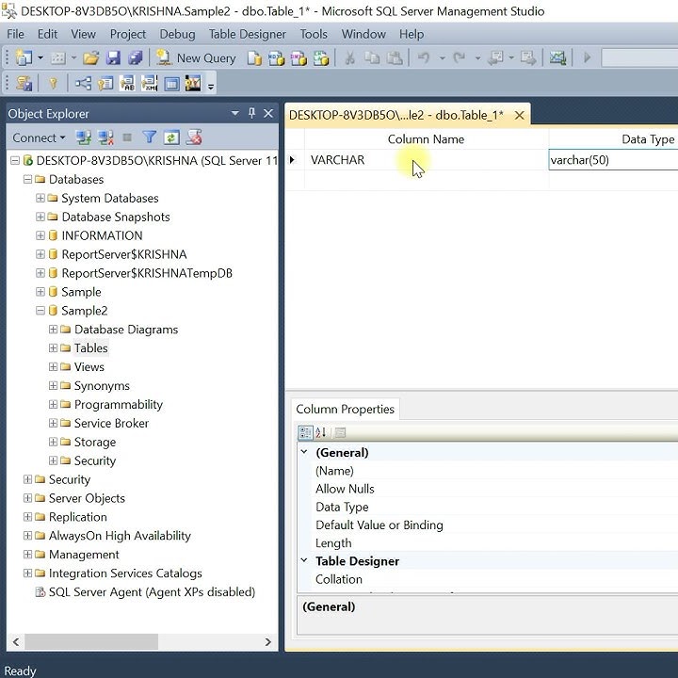
Task: Click the Analysis Services DMX Query icon
Action: click(x=299, y=58)
